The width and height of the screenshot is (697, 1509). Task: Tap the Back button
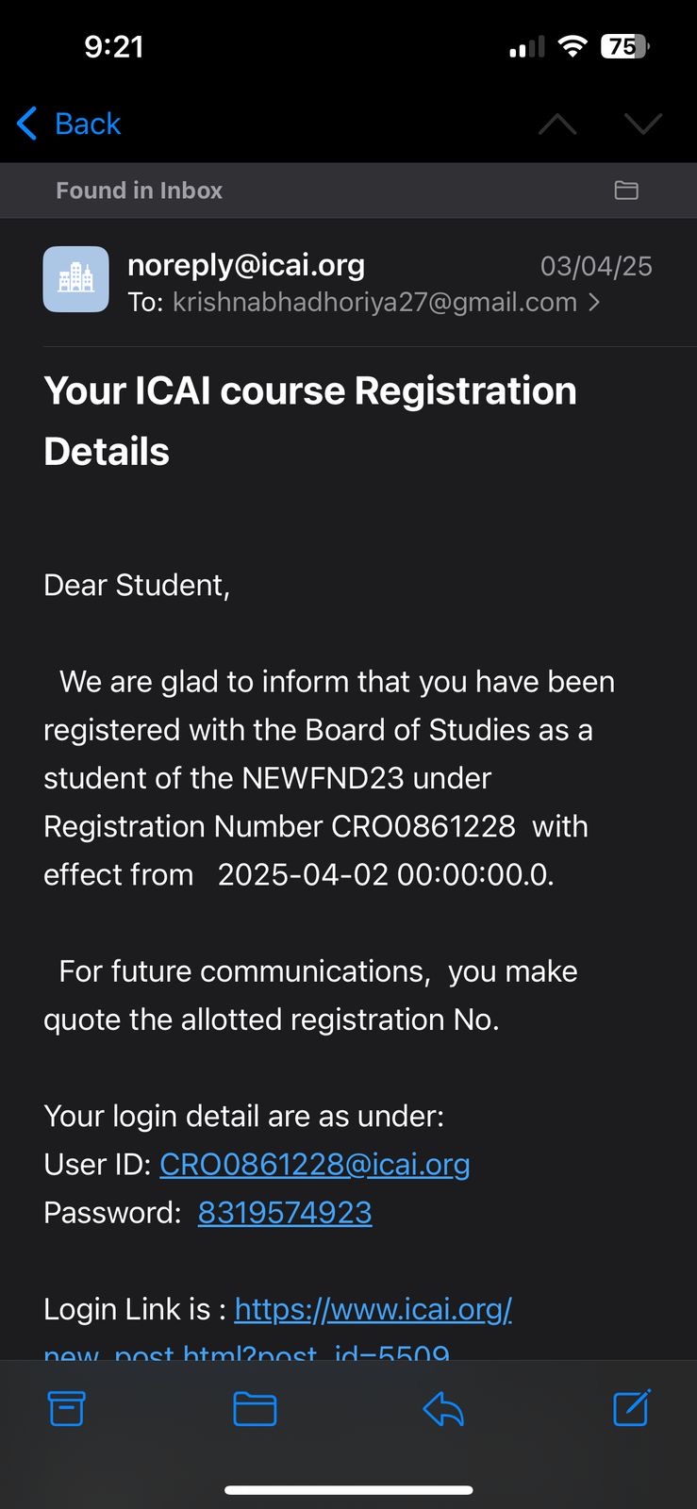pyautogui.click(x=70, y=124)
